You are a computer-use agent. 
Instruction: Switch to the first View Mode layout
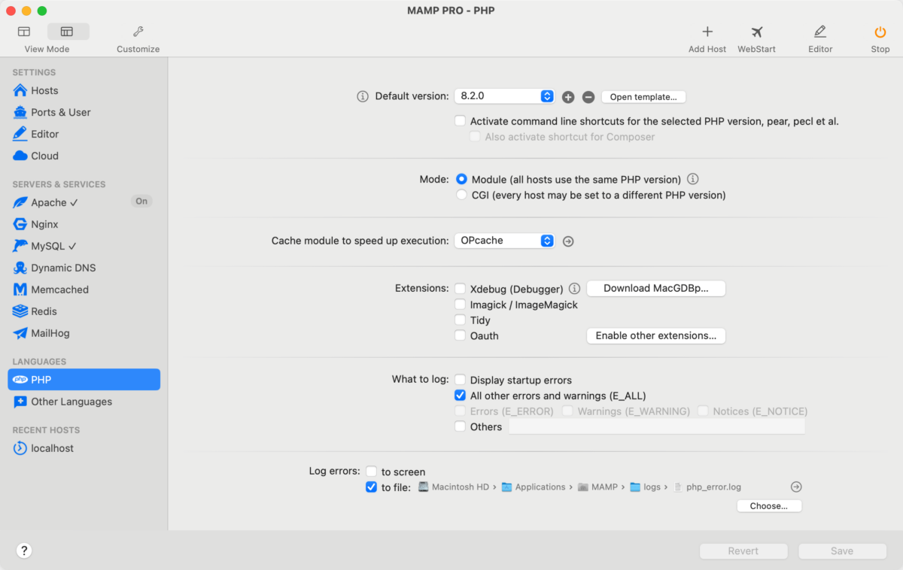[x=24, y=32]
